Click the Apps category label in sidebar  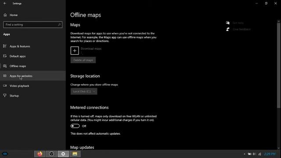pos(7,34)
